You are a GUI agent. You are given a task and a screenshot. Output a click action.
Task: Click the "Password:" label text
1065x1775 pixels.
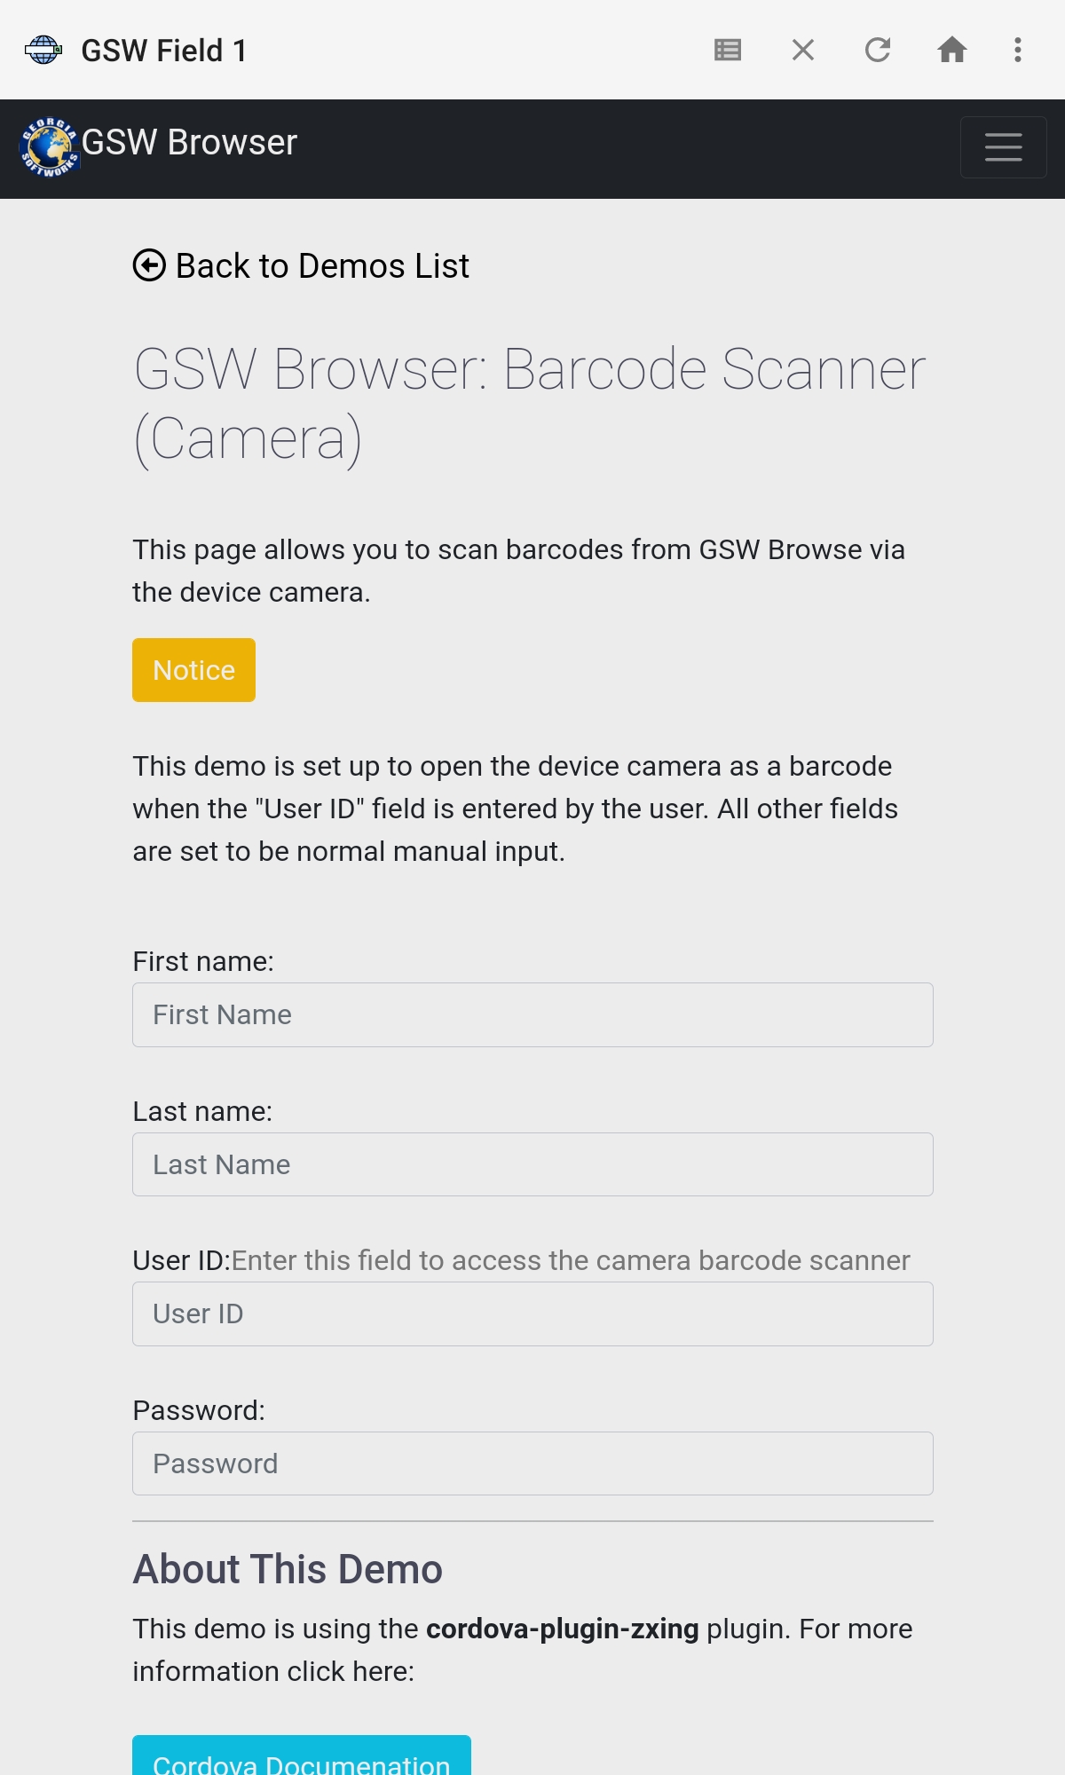(199, 1410)
